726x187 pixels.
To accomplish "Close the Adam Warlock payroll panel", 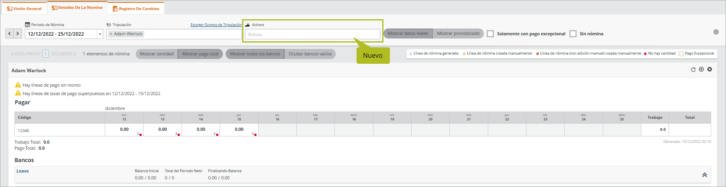I will (710, 69).
